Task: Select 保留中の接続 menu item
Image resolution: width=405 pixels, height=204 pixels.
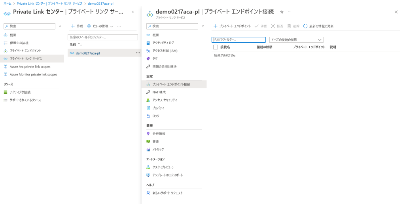Action: click(x=19, y=43)
